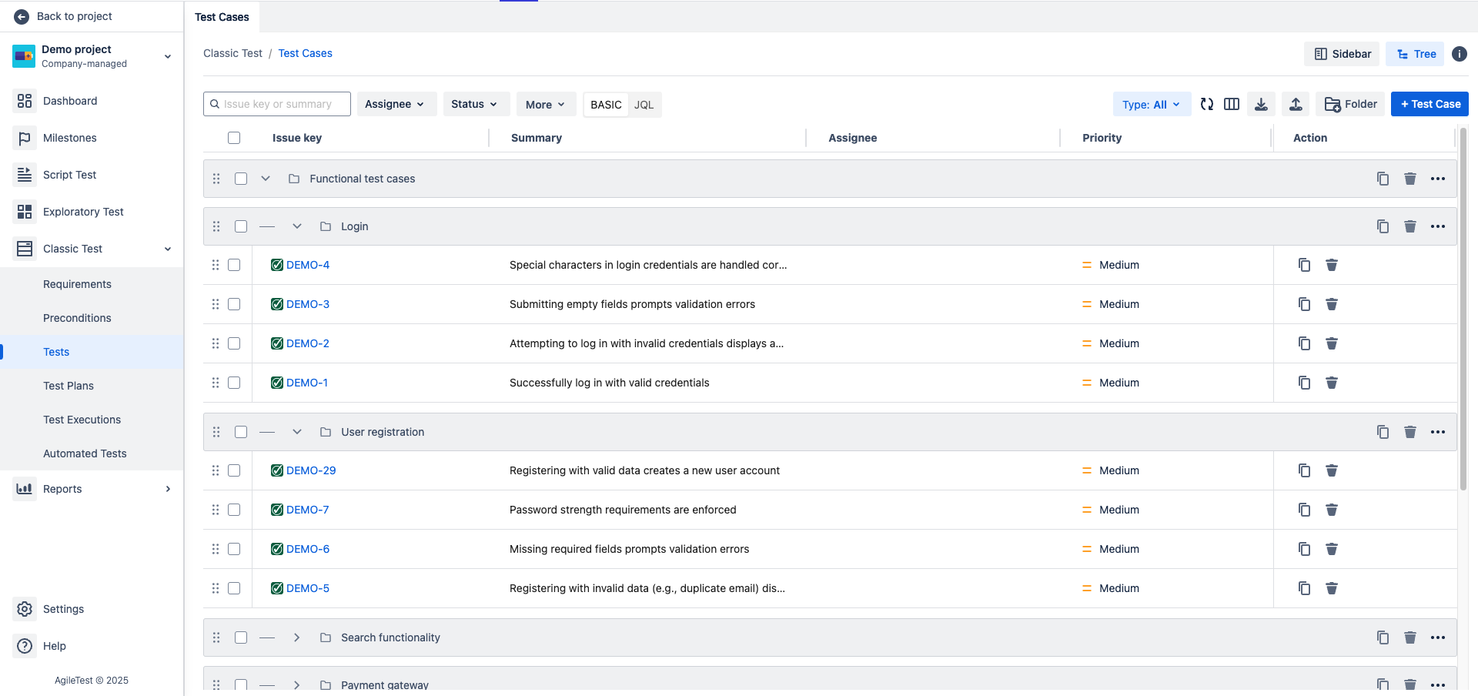Delete the DEMO-4 test case
Viewport: 1478px width, 696px height.
tap(1331, 265)
